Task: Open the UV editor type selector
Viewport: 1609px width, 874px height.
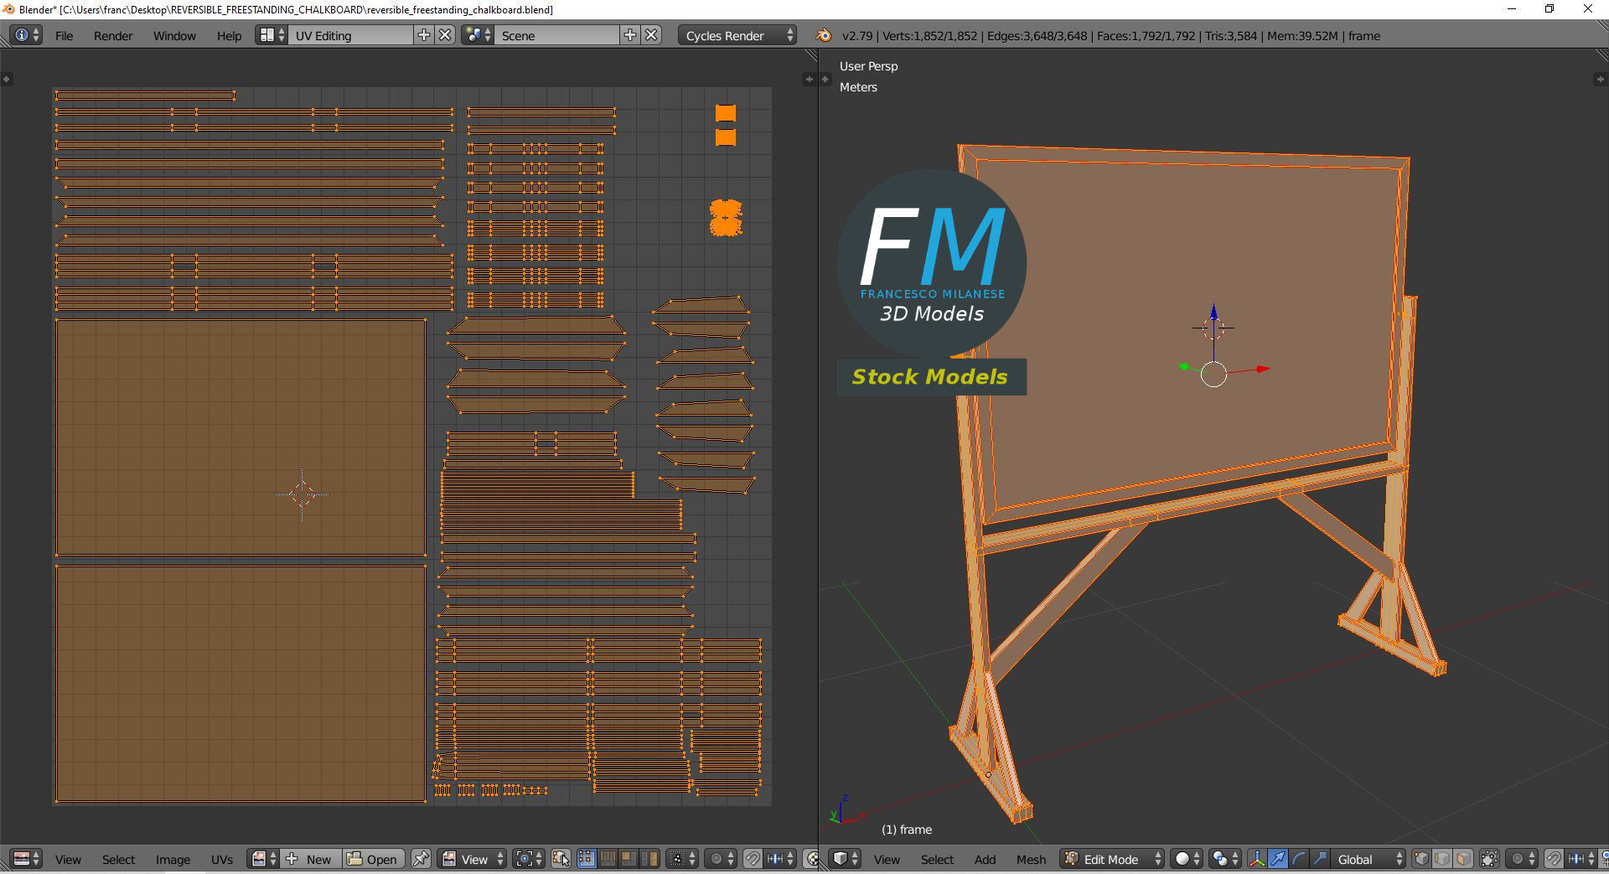Action: pyautogui.click(x=26, y=859)
